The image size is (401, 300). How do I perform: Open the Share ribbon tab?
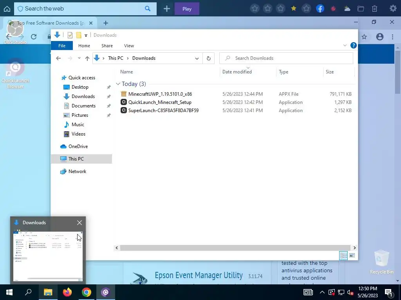[x=107, y=46]
